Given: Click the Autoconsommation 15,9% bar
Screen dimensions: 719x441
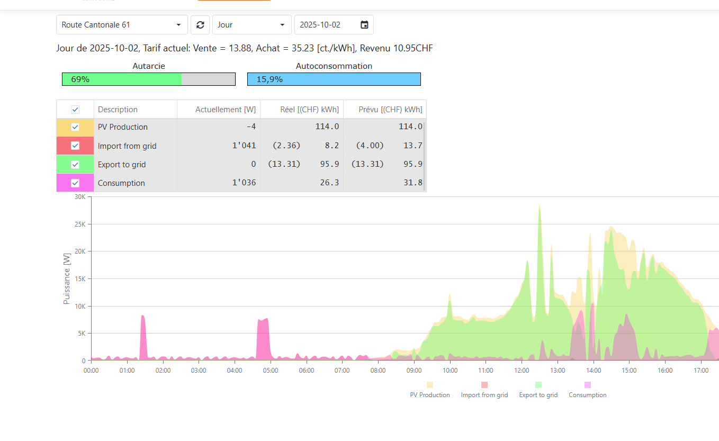Looking at the screenshot, I should (x=334, y=79).
